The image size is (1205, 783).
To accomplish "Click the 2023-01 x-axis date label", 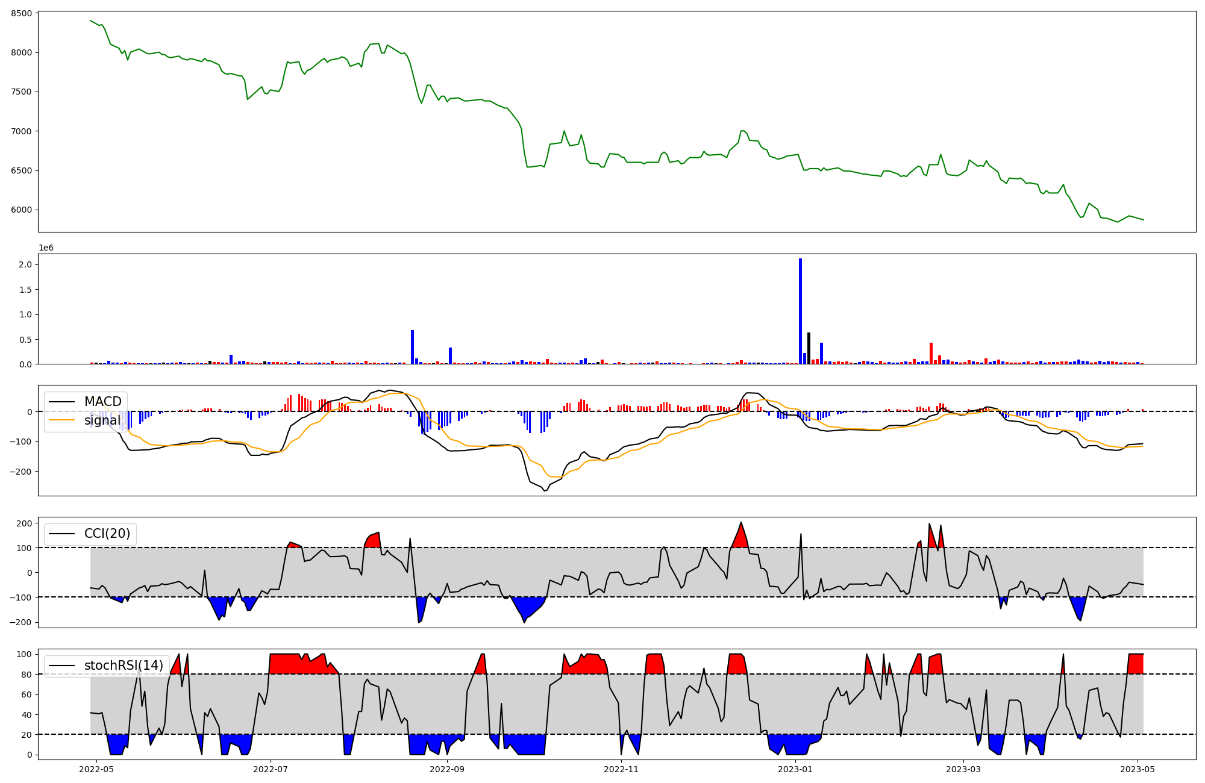I will pyautogui.click(x=795, y=769).
